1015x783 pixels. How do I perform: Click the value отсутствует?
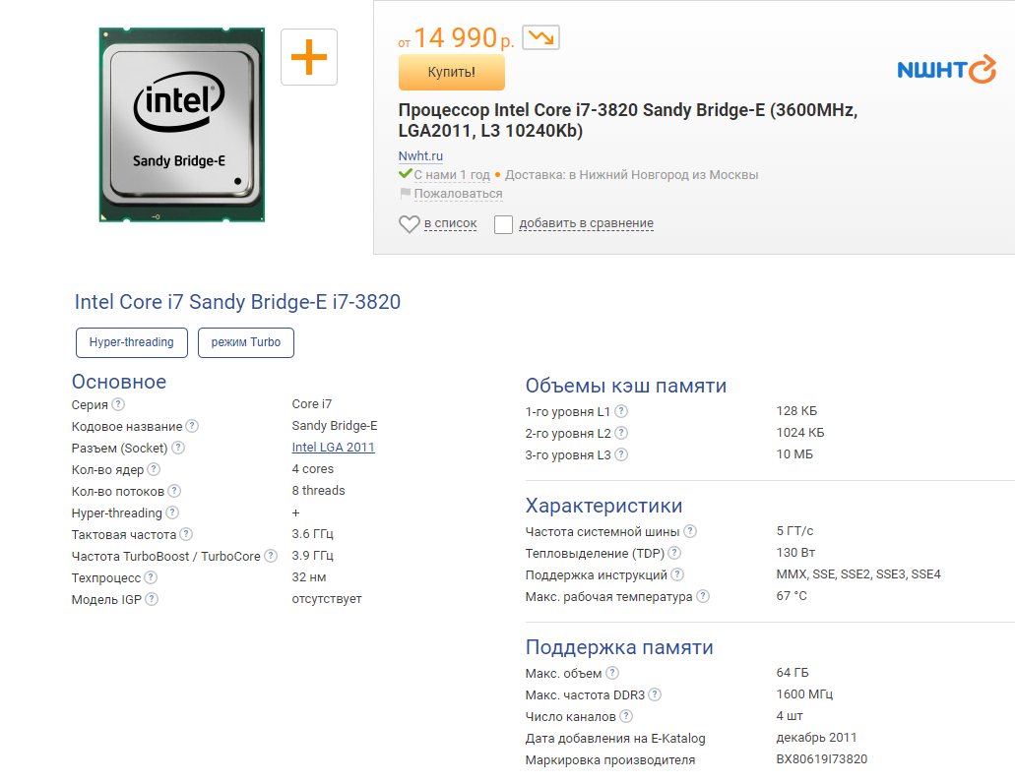pos(327,599)
